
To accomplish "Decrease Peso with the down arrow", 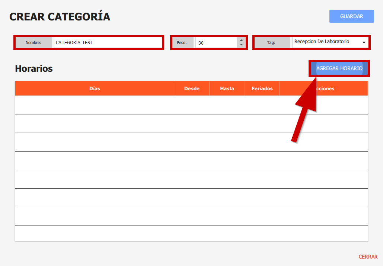I will pyautogui.click(x=241, y=45).
